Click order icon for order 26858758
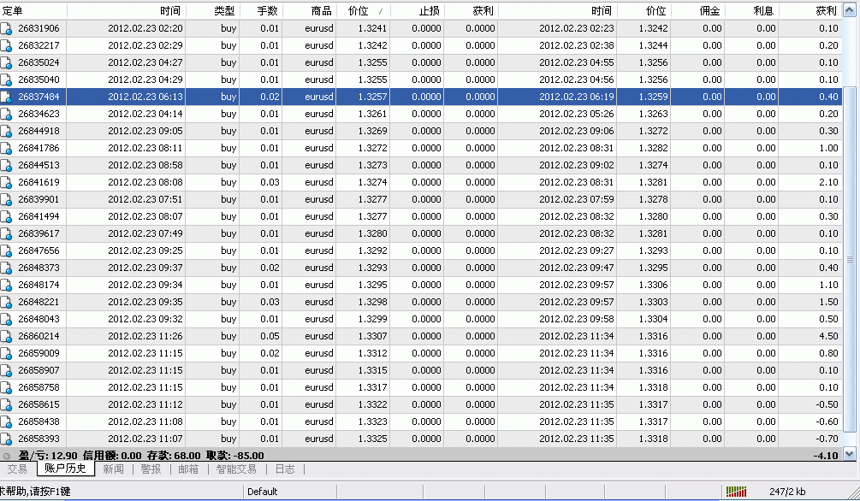Screen dimensions: 860x501 click(6, 387)
